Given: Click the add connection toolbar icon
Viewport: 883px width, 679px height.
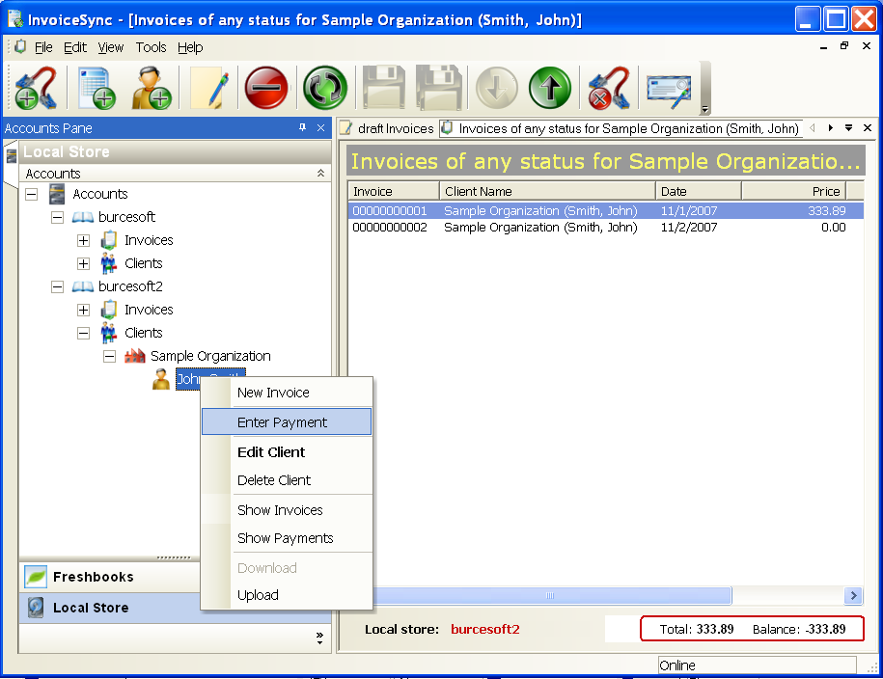Looking at the screenshot, I should click(36, 88).
